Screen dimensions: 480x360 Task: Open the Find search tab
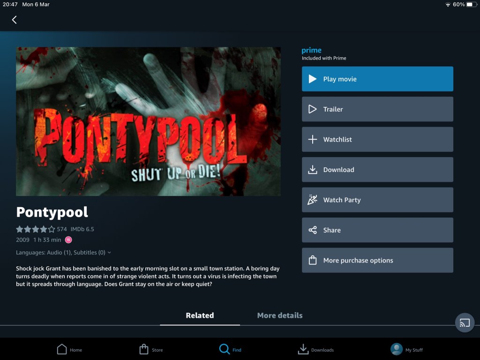(230, 350)
